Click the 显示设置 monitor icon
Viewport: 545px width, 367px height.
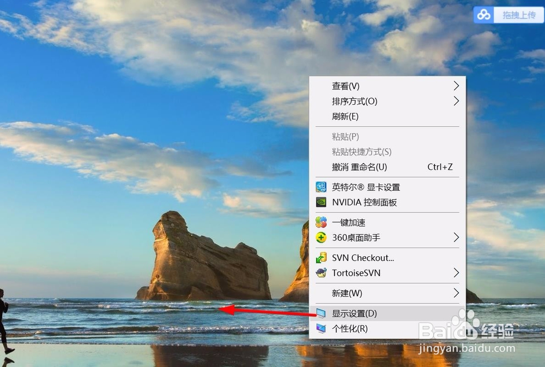(x=322, y=313)
